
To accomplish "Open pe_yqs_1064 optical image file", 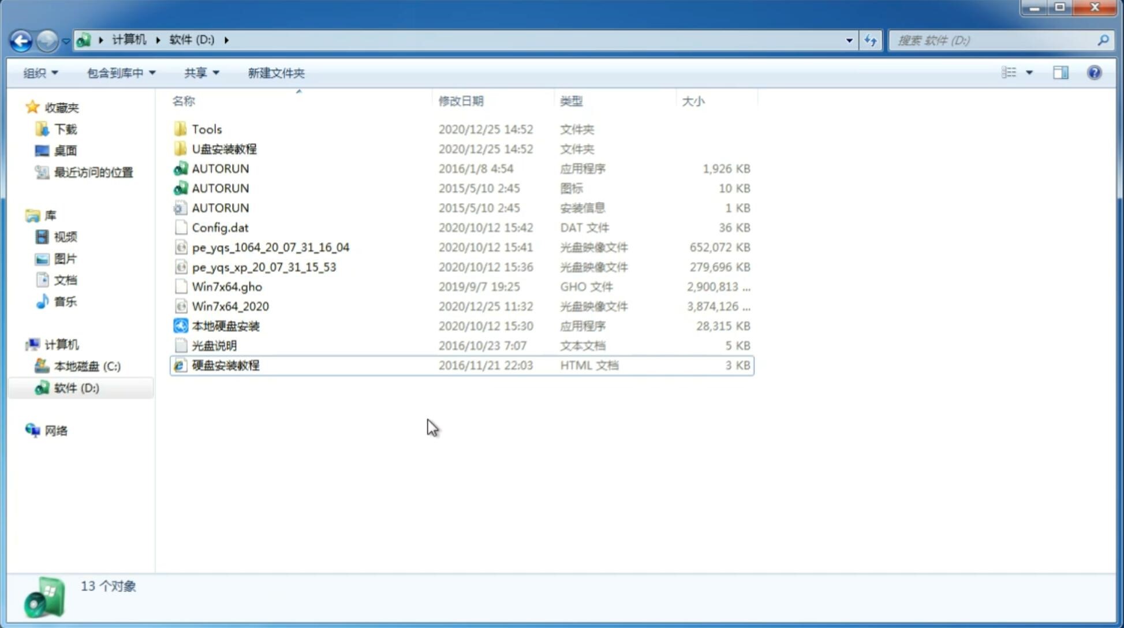I will (x=271, y=246).
